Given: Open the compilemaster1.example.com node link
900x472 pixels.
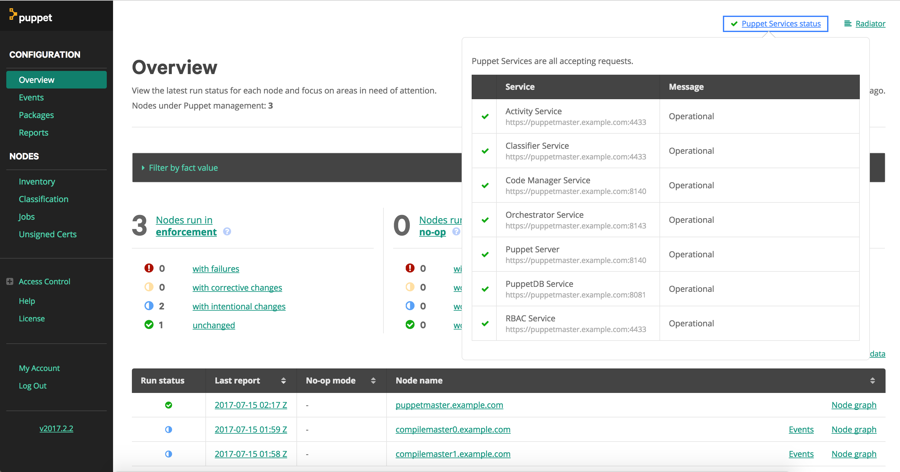Looking at the screenshot, I should click(453, 454).
